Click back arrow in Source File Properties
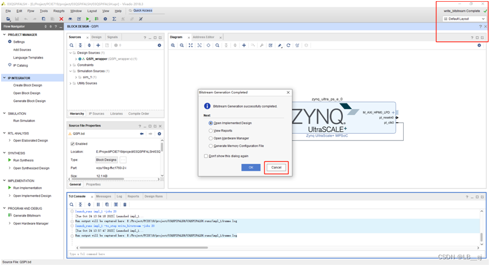The width and height of the screenshot is (490, 266). pos(142,134)
